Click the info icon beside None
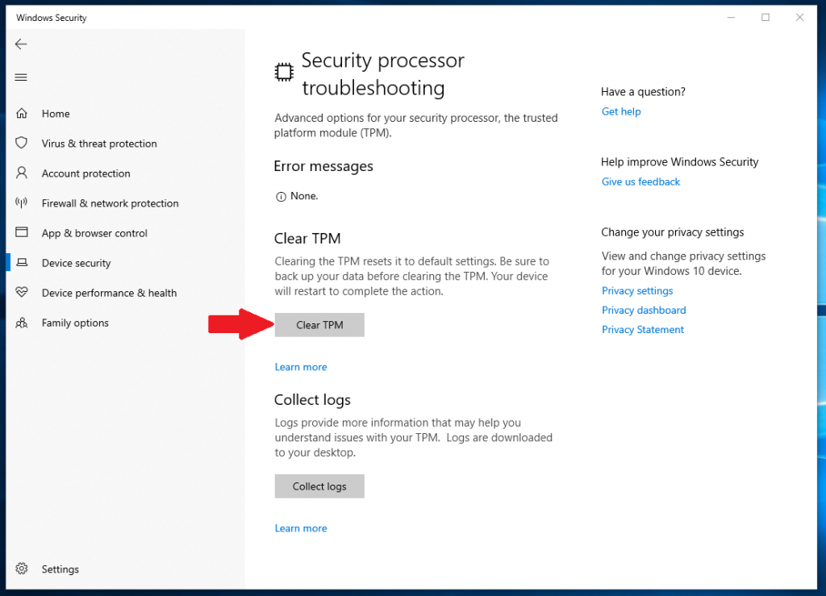Image resolution: width=826 pixels, height=596 pixels. coord(281,197)
